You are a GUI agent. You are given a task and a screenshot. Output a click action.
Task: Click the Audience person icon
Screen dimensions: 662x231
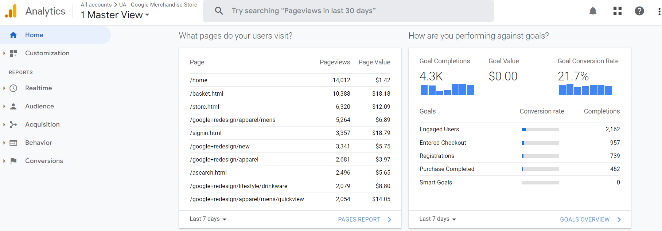click(13, 106)
